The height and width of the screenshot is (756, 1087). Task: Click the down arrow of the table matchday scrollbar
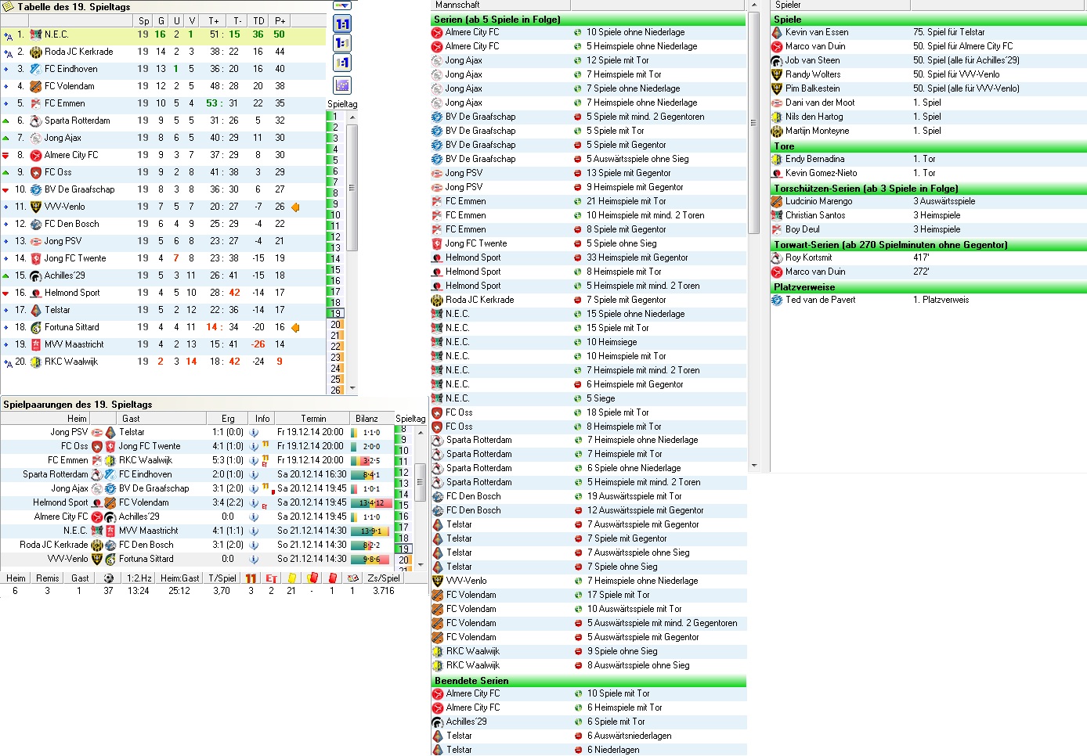coord(352,388)
